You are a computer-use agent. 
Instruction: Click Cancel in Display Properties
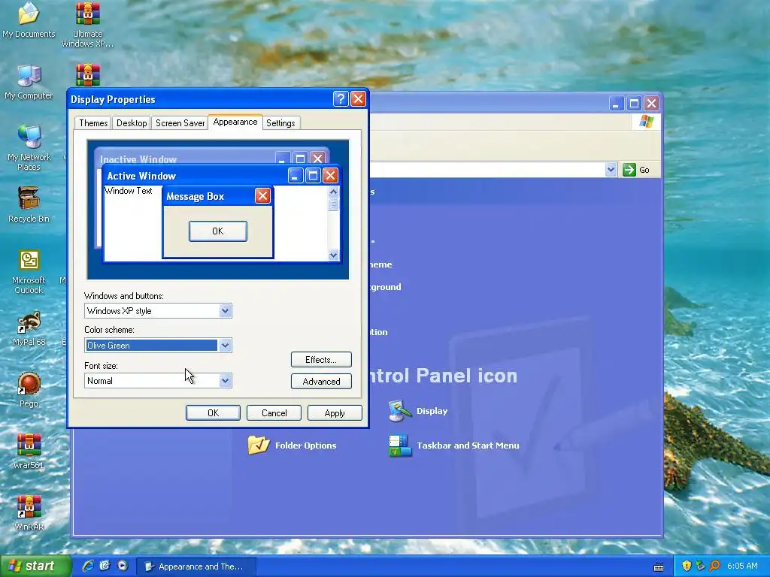pyautogui.click(x=274, y=413)
